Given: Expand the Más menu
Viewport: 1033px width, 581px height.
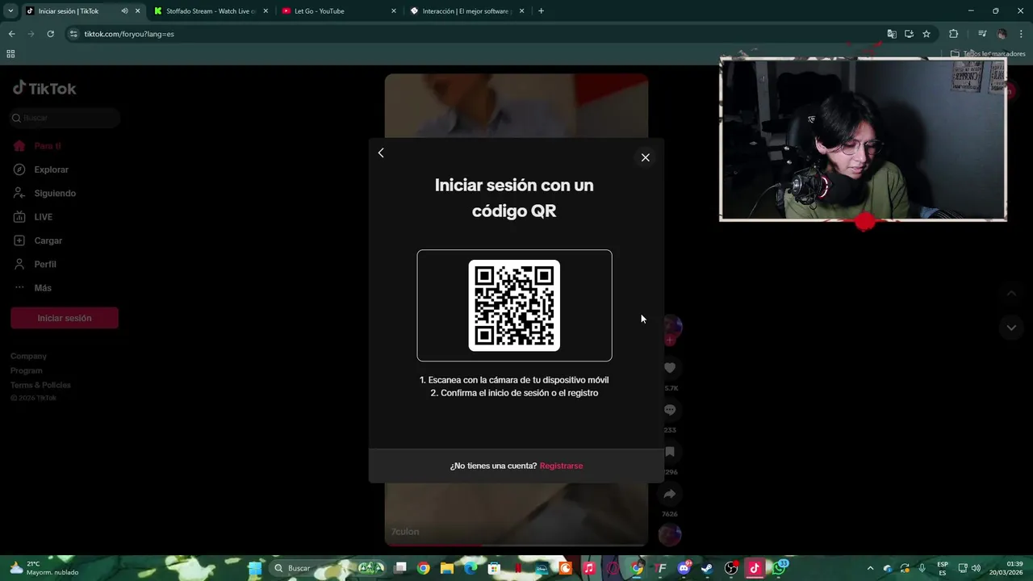Looking at the screenshot, I should (42, 288).
